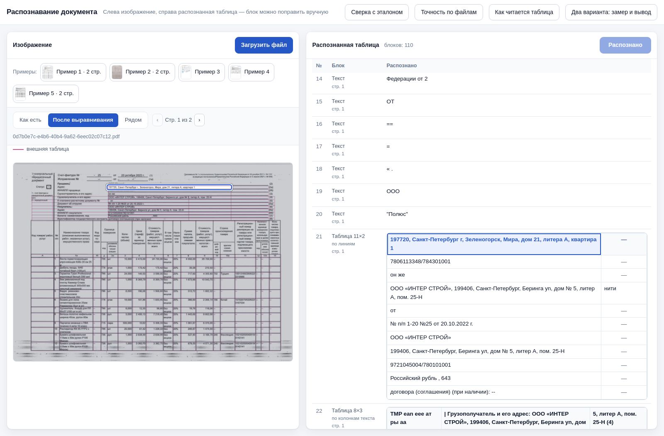Select row 20 with text "Полюс"
This screenshot has height=436, width=664.
481,218
